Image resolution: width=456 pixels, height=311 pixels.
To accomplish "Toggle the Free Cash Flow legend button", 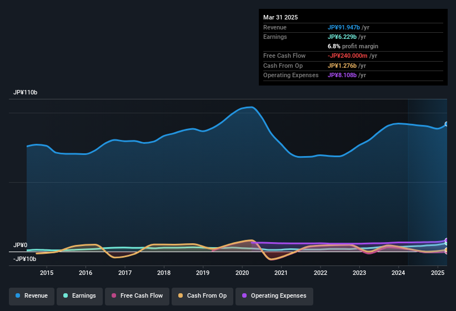I will [137, 296].
